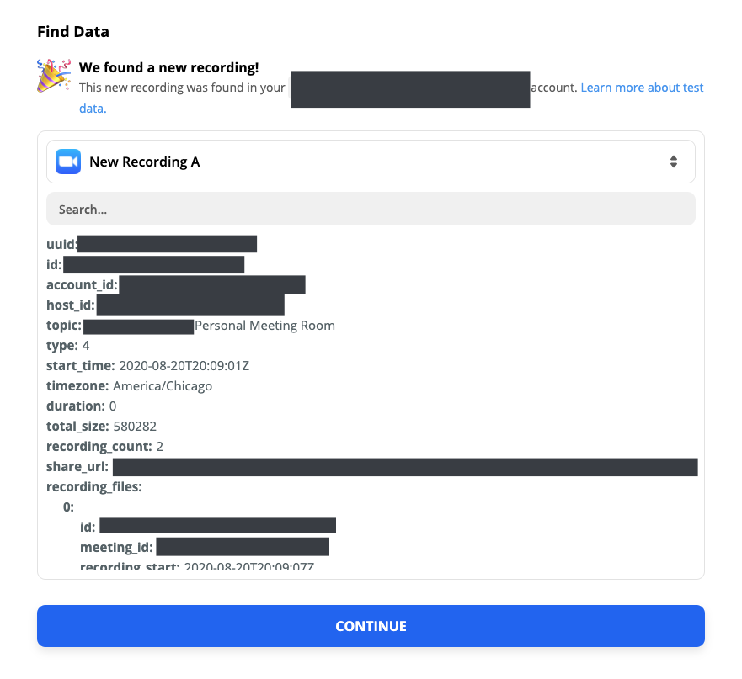Image resolution: width=742 pixels, height=679 pixels.
Task: Click the party popper celebration icon
Action: click(x=54, y=75)
